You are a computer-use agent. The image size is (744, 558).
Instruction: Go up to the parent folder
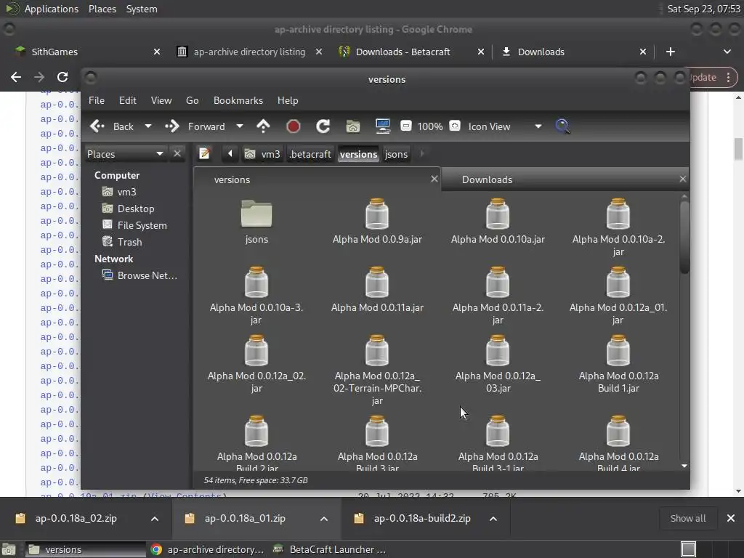pos(263,126)
